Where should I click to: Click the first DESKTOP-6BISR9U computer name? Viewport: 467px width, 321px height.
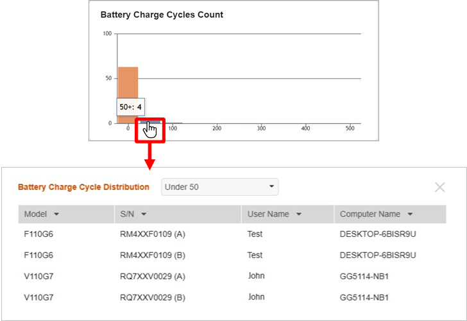378,234
